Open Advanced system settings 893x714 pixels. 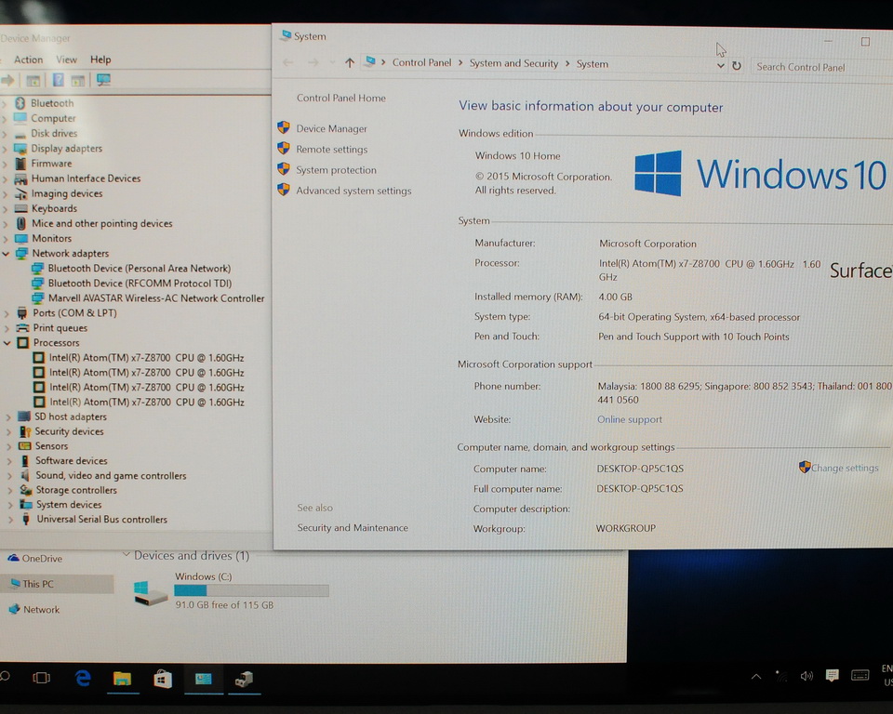353,191
